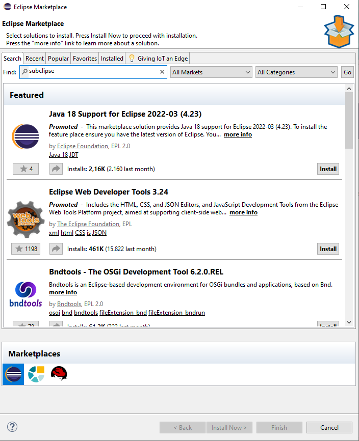Open more info for Eclipse Web Developer Tools
359x441 pixels.
pos(243,212)
